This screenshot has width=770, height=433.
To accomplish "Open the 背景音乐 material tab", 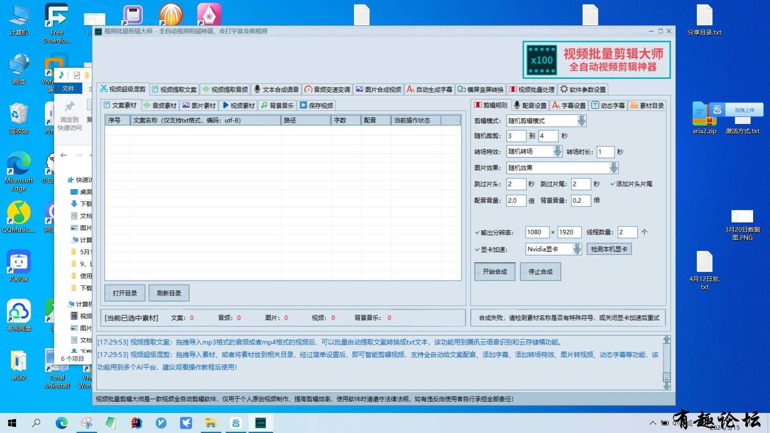I will 278,105.
